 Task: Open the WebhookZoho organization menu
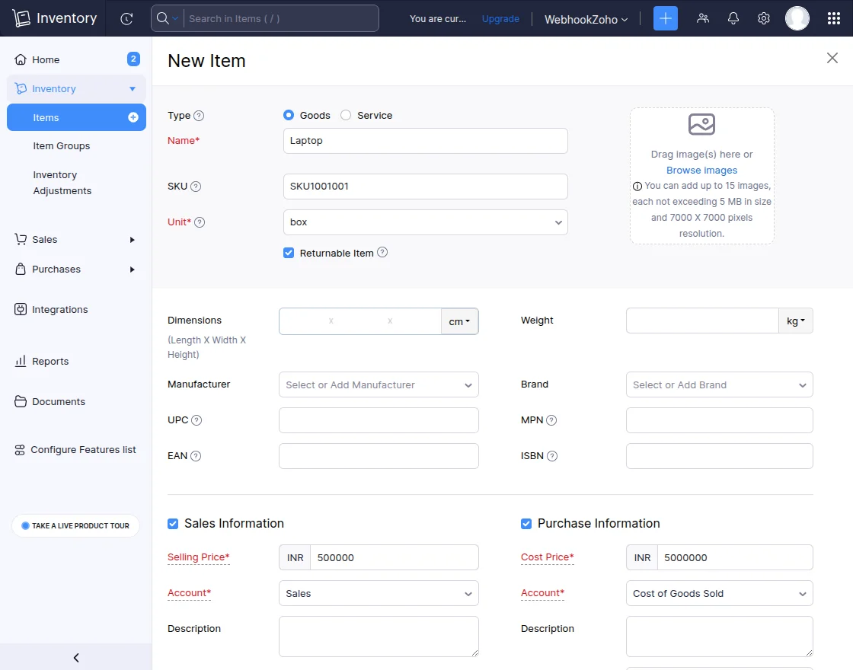586,18
